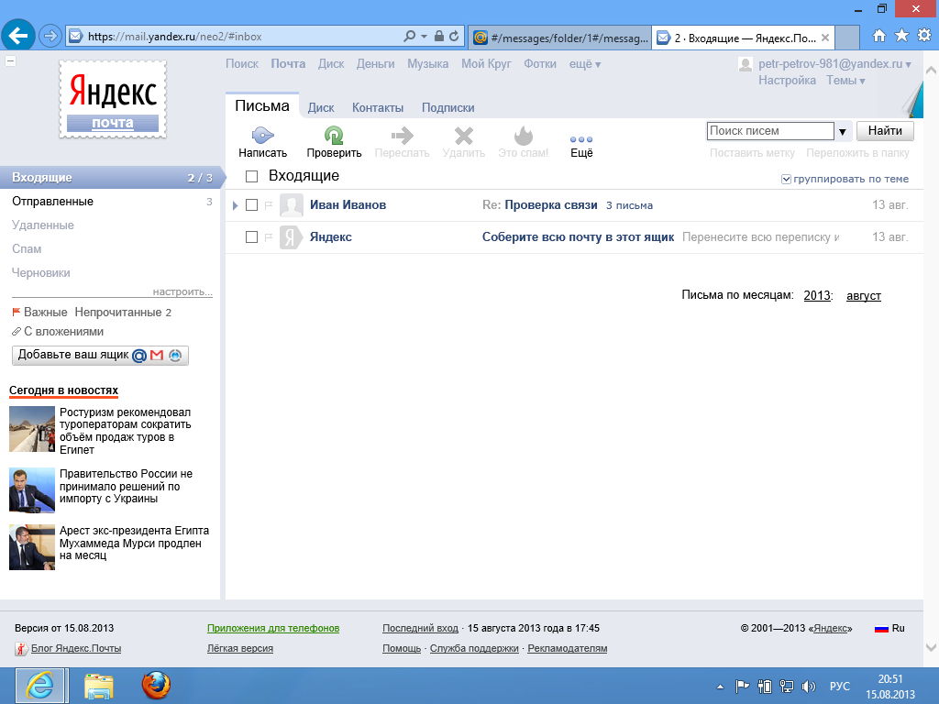Click the Яндекс sender avatar icon
The image size is (939, 704).
pyautogui.click(x=292, y=237)
